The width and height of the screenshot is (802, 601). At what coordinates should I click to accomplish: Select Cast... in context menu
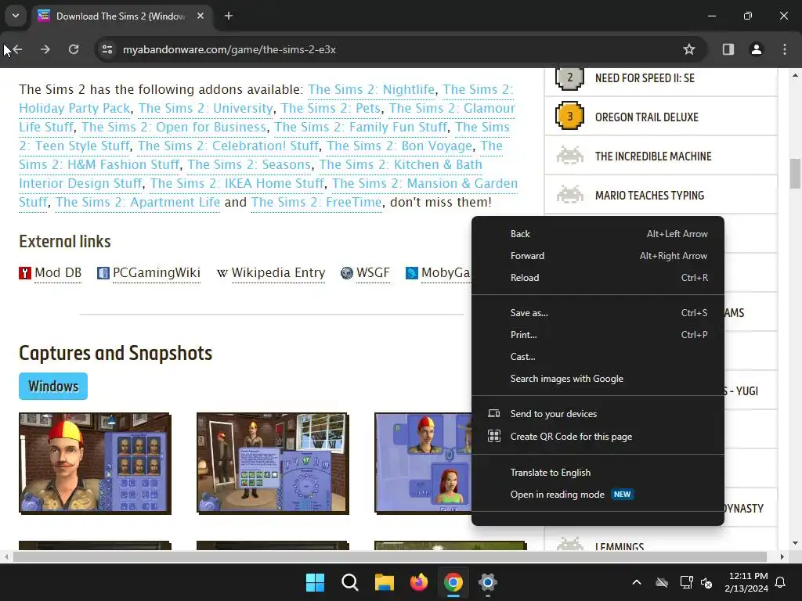598,357
